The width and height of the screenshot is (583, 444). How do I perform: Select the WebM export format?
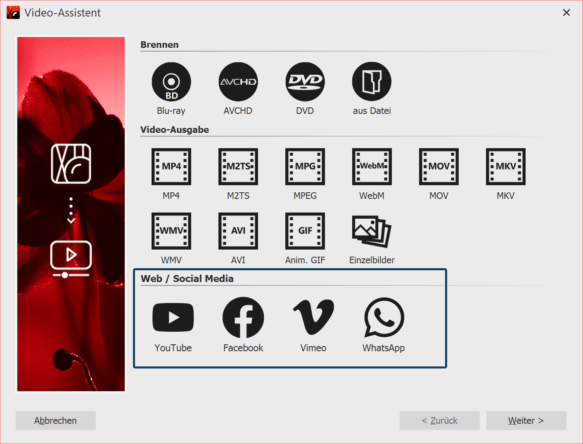tap(372, 167)
